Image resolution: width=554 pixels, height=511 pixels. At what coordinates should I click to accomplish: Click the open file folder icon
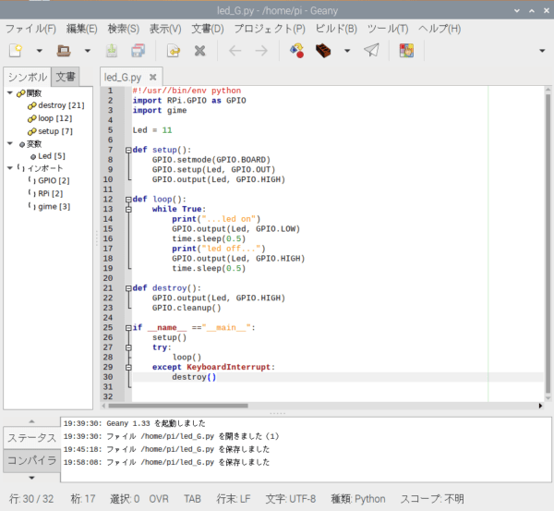(64, 51)
